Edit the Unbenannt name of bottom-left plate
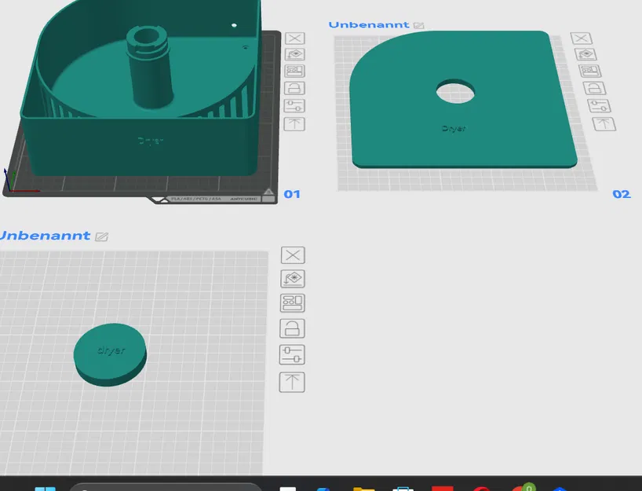The width and height of the screenshot is (642, 491). 101,236
